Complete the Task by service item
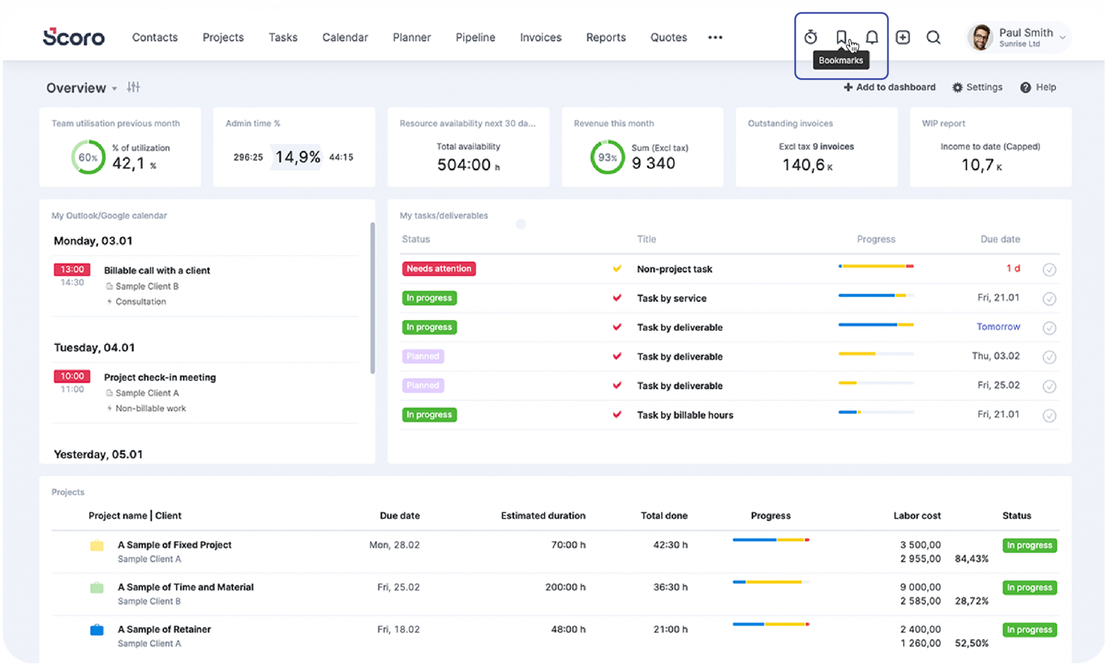 click(x=1049, y=298)
